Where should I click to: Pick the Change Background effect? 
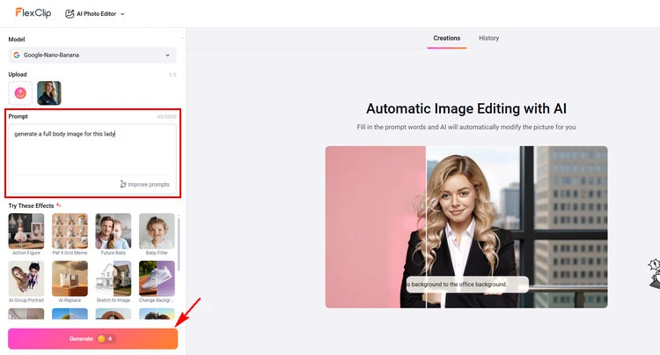click(x=157, y=278)
